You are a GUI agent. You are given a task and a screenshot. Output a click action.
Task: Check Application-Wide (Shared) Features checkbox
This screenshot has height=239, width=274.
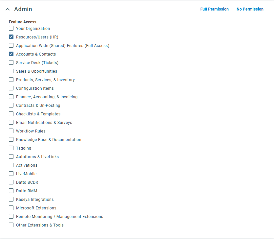[11, 45]
